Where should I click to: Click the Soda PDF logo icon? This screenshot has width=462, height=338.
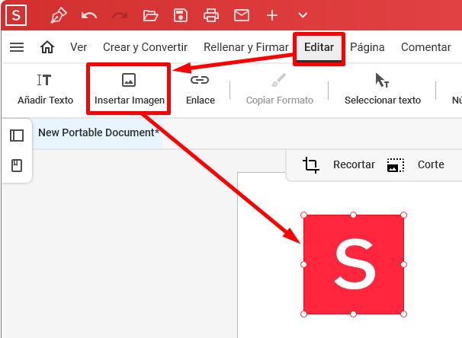[x=16, y=15]
